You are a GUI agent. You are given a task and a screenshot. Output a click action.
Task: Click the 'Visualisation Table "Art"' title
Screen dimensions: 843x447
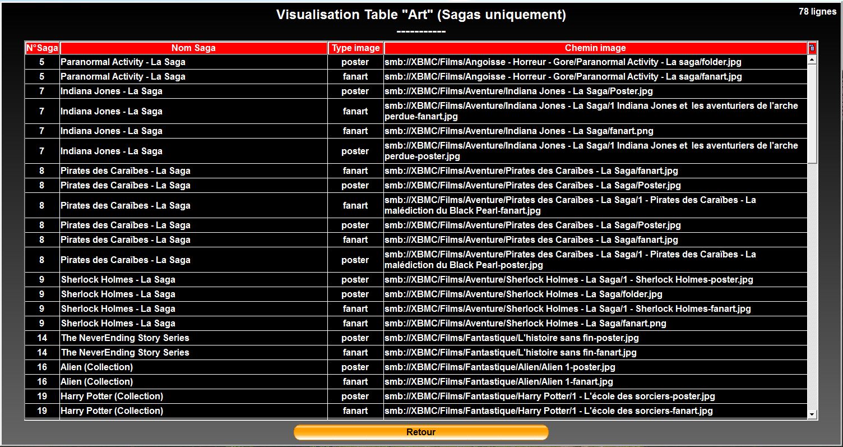click(421, 15)
